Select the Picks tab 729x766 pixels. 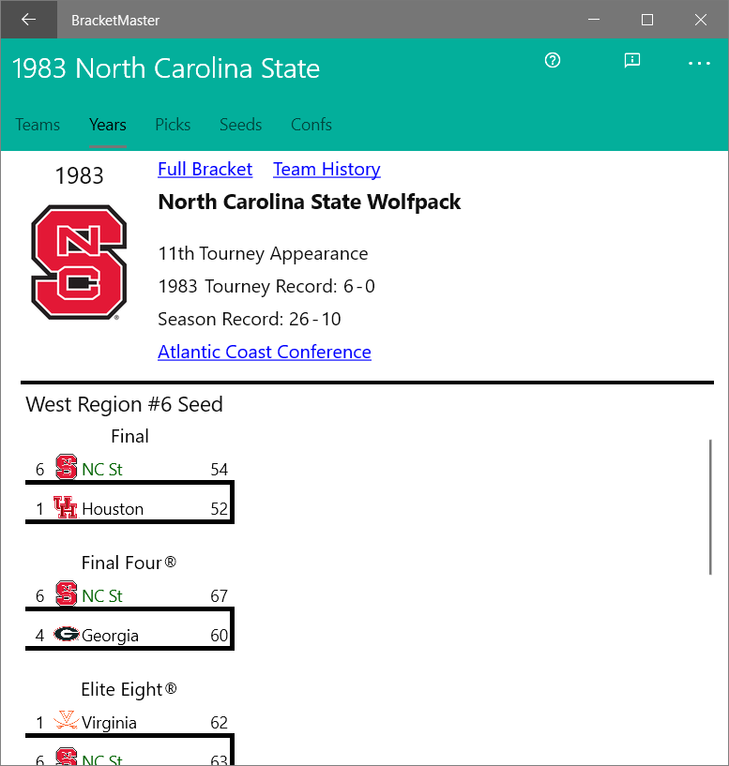pyautogui.click(x=173, y=125)
